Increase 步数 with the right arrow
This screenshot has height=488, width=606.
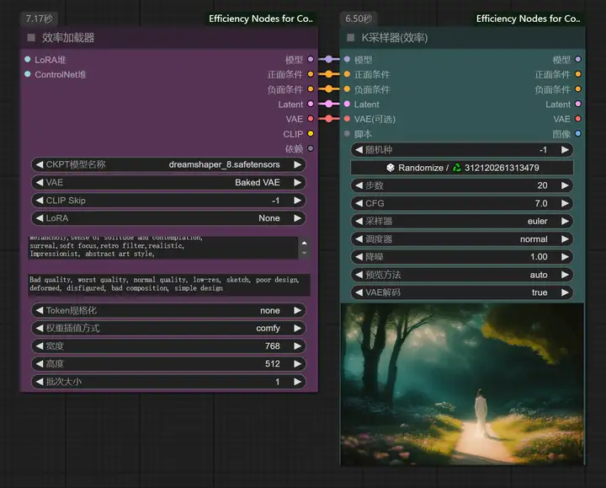565,185
